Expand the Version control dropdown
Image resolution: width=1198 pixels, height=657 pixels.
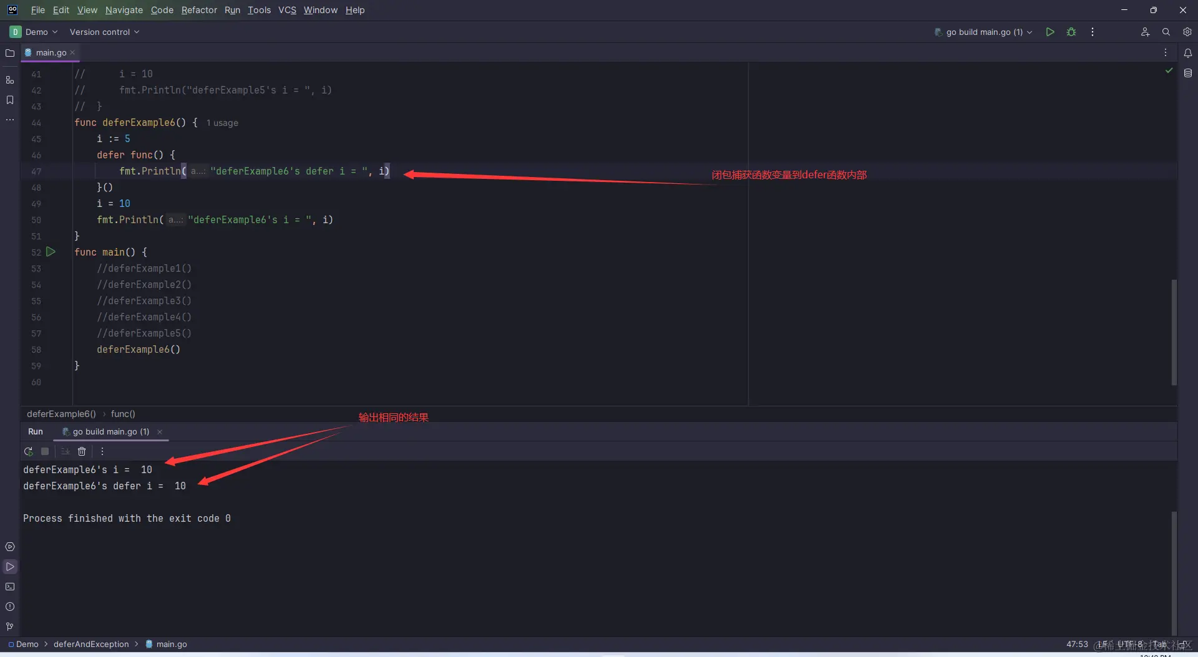104,32
